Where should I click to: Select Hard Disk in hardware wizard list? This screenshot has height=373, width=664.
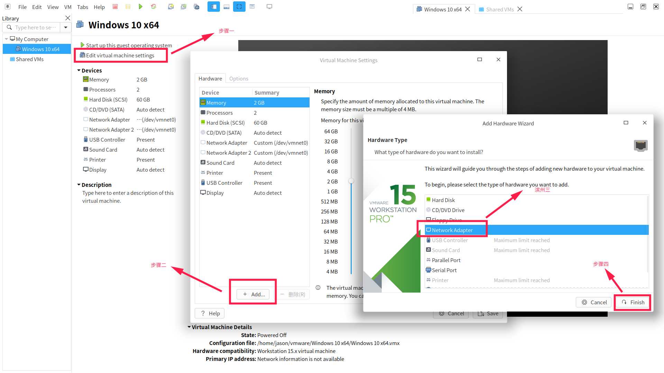click(x=536, y=200)
